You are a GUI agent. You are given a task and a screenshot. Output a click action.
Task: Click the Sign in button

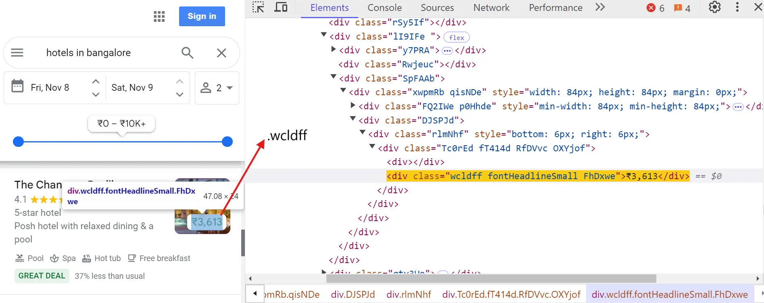[x=202, y=16]
